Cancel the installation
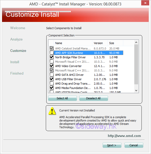This screenshot has height=154, width=151. [x=134, y=145]
